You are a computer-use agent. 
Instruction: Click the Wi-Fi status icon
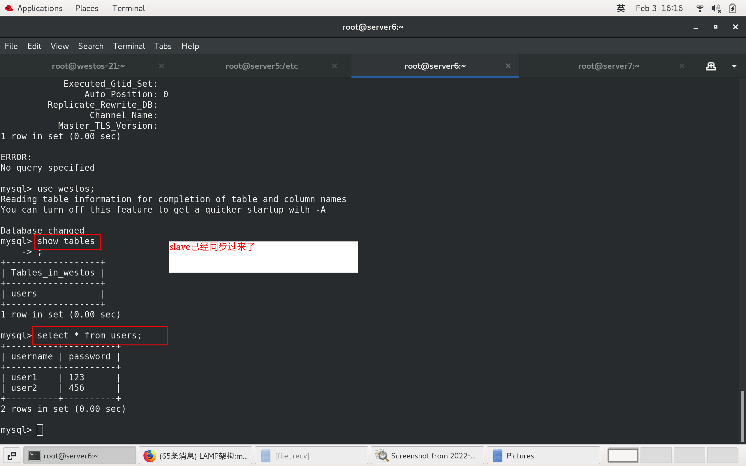[700, 8]
